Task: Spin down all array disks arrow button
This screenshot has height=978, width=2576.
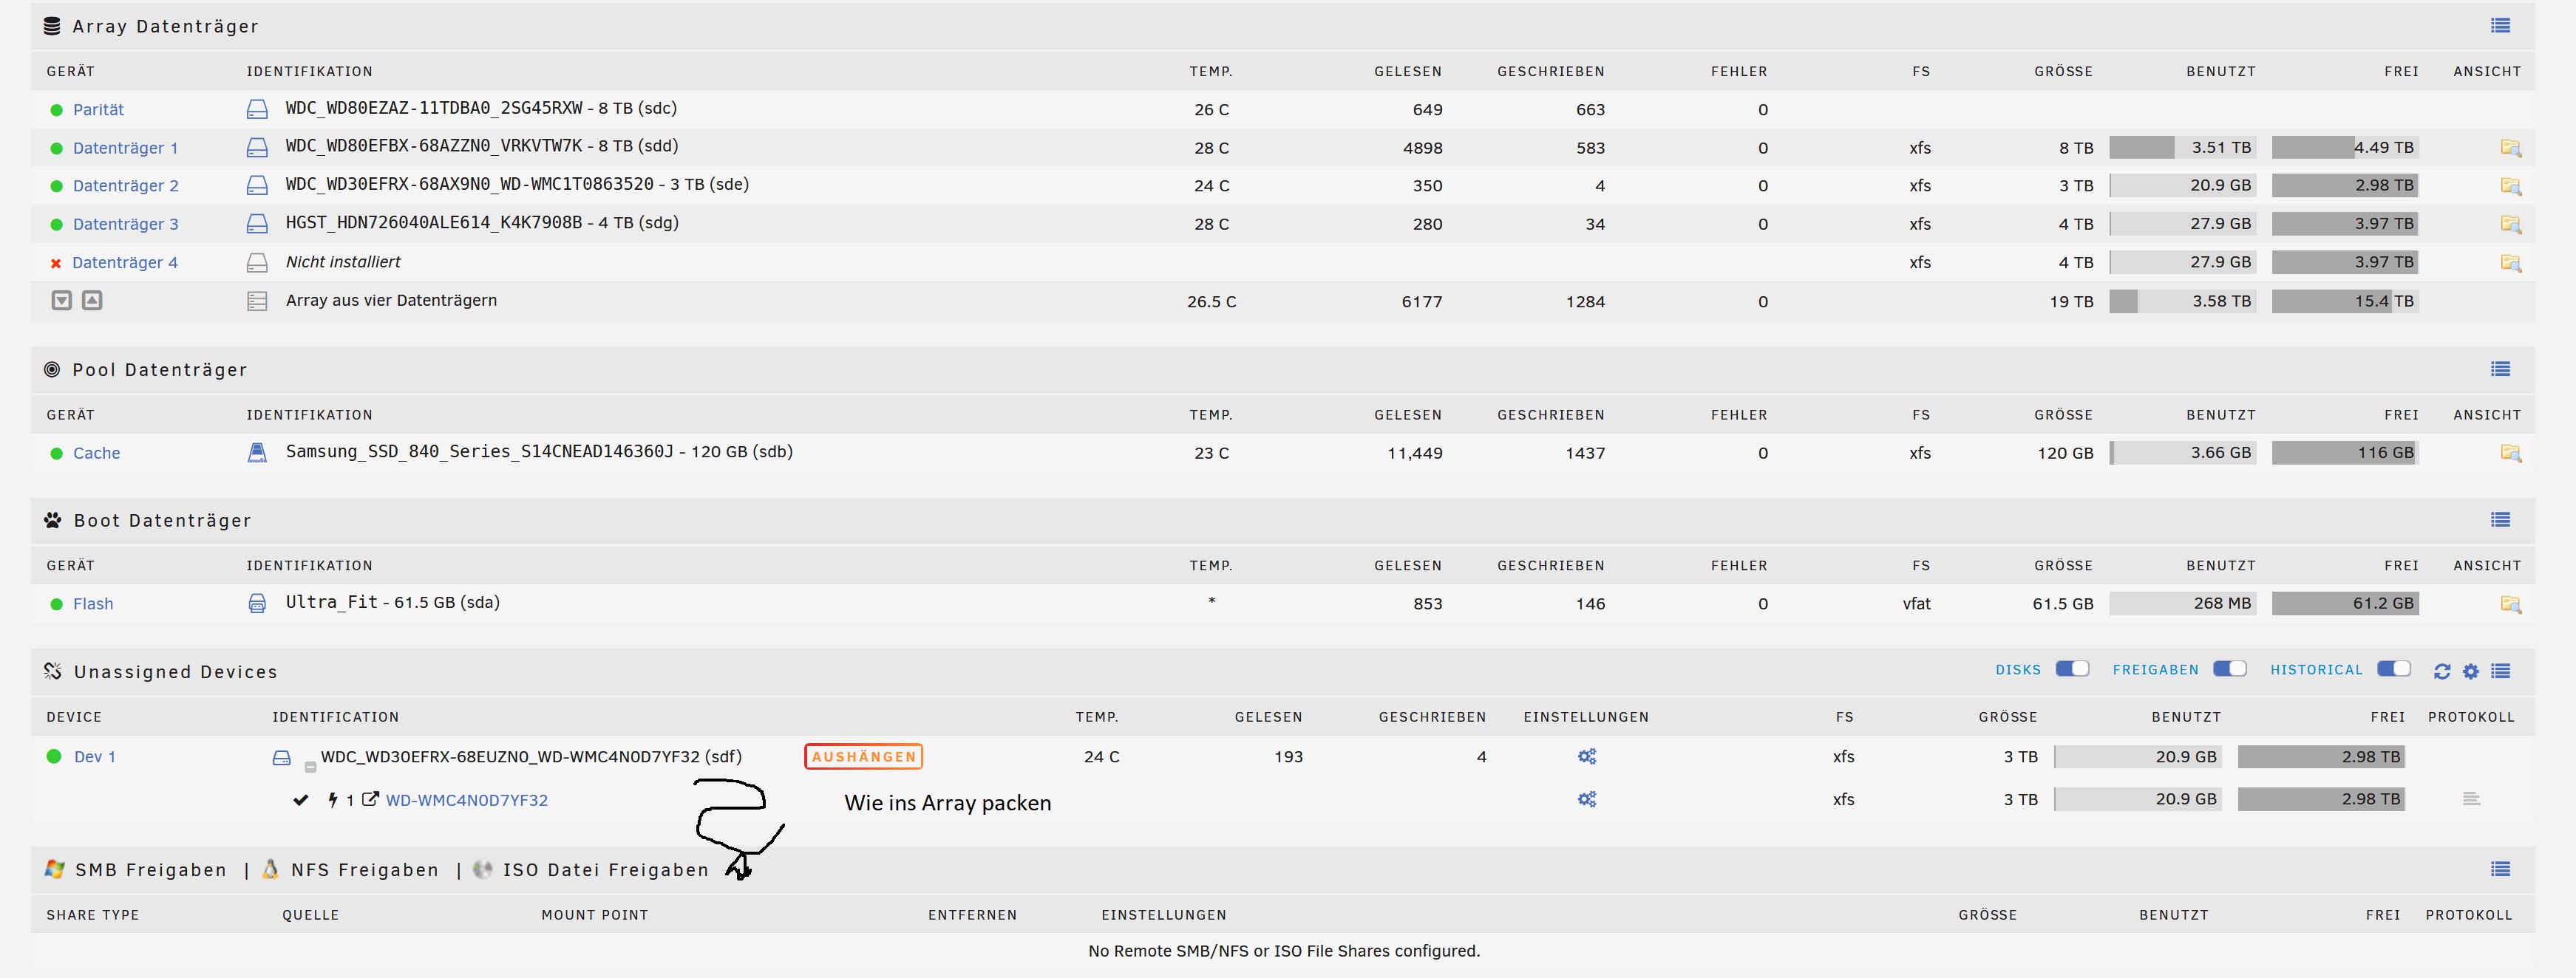Action: (x=62, y=301)
